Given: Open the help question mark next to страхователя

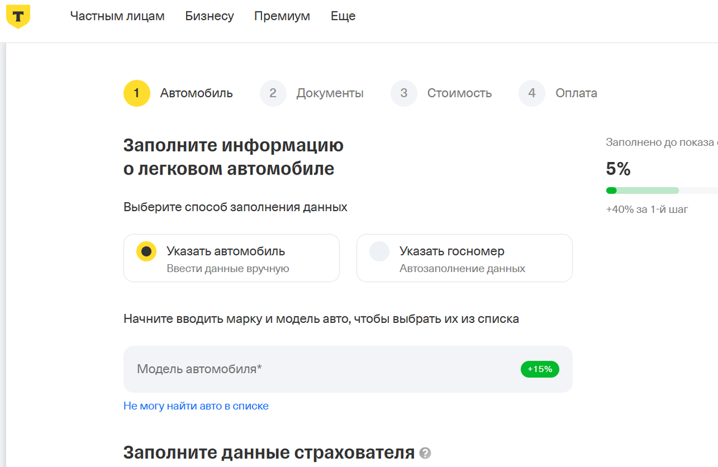Looking at the screenshot, I should click(x=425, y=453).
